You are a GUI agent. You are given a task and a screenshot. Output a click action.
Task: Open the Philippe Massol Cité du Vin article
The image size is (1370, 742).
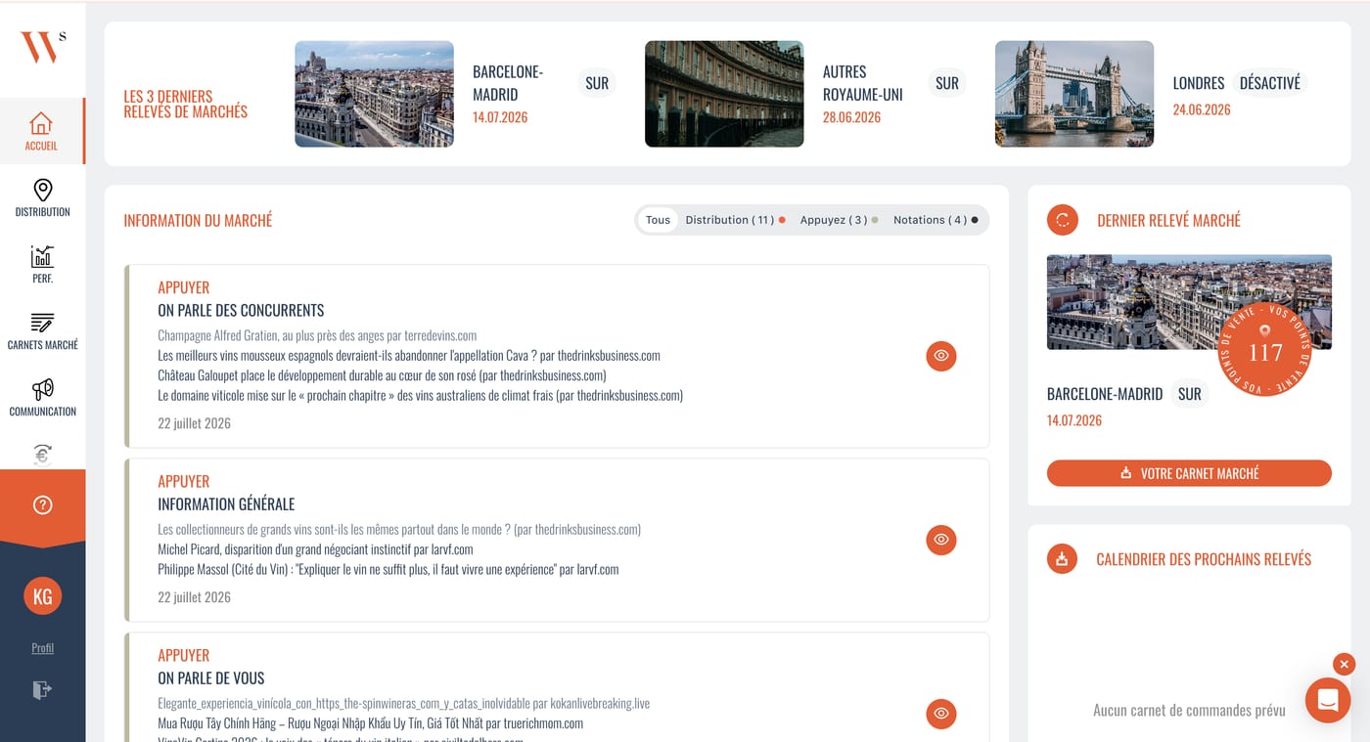[388, 569]
